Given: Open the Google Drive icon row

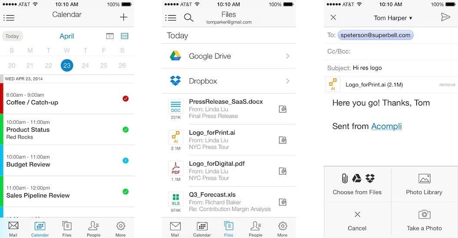Looking at the screenshot, I should pyautogui.click(x=175, y=56).
